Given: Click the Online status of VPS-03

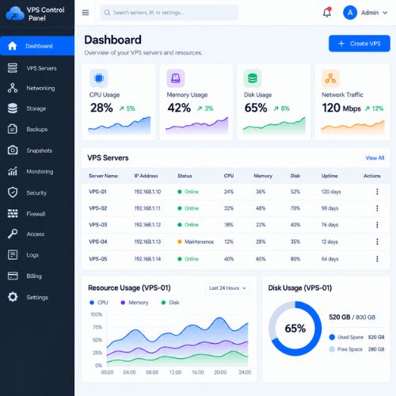Looking at the screenshot, I should 188,225.
